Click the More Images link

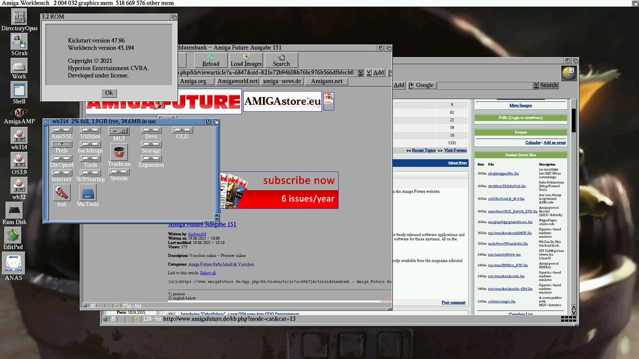[520, 105]
